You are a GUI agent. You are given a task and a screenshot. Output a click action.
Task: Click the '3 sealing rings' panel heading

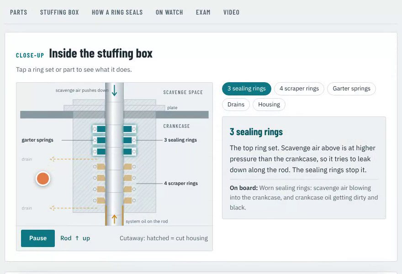(x=256, y=132)
